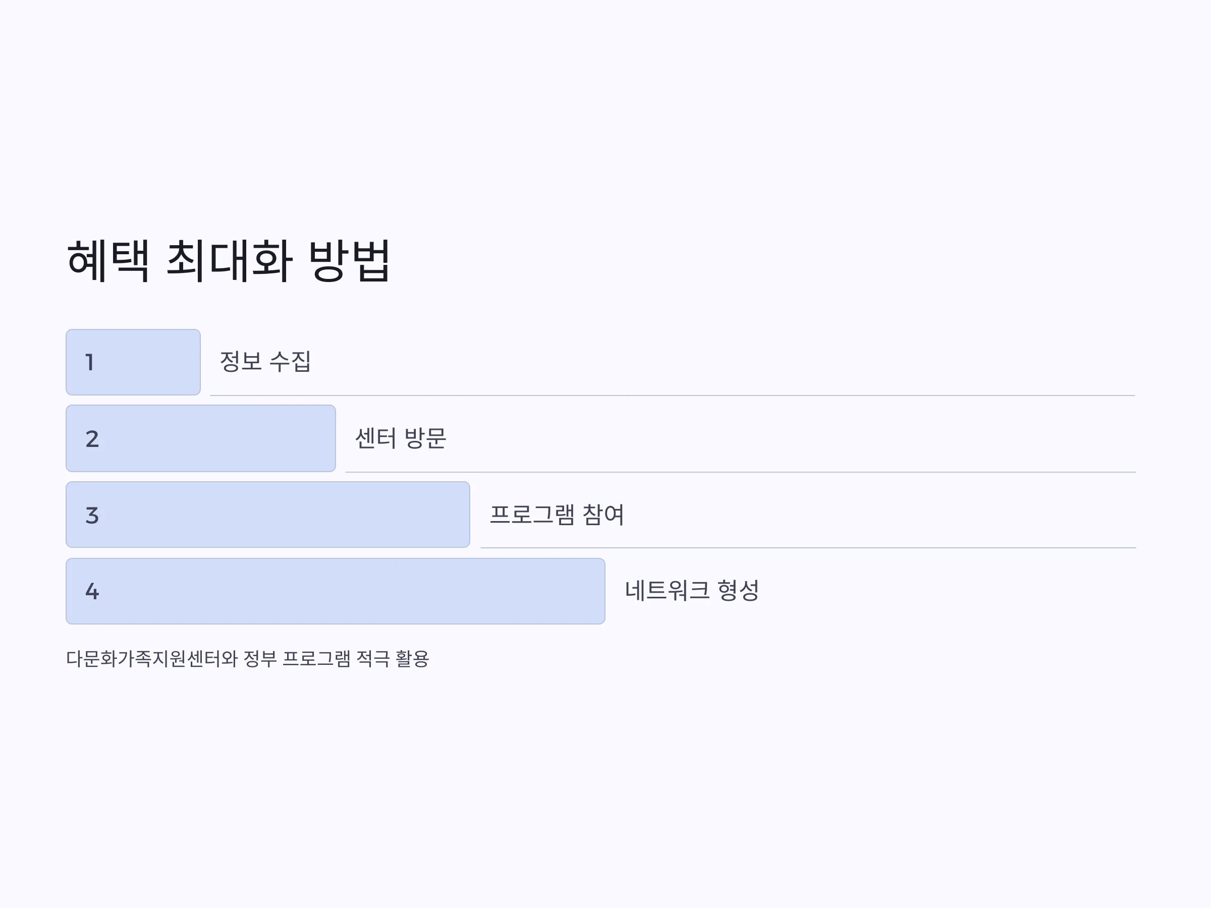Click 적극 활용 in the footer text
The width and height of the screenshot is (1211, 908).
393,658
